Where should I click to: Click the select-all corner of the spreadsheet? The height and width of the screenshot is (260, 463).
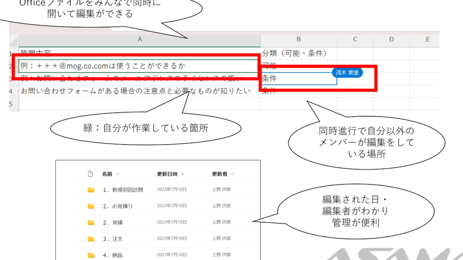[14, 40]
